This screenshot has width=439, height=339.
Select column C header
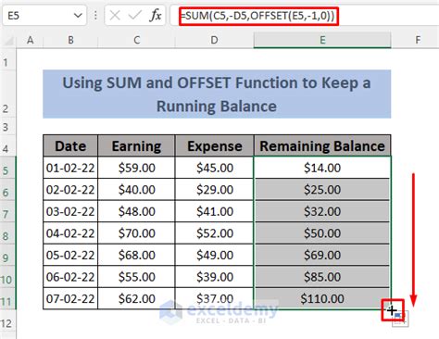137,40
